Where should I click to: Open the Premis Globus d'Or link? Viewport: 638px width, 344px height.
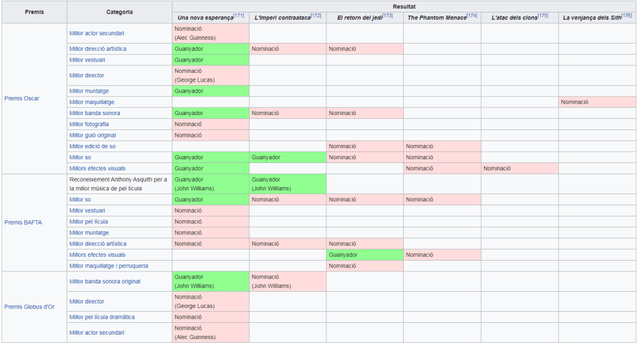pyautogui.click(x=29, y=307)
